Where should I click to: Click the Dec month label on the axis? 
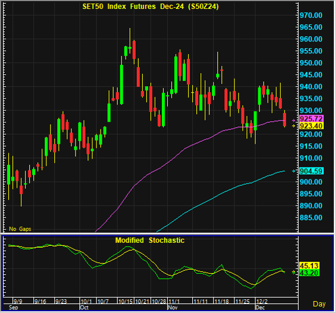point(260,308)
